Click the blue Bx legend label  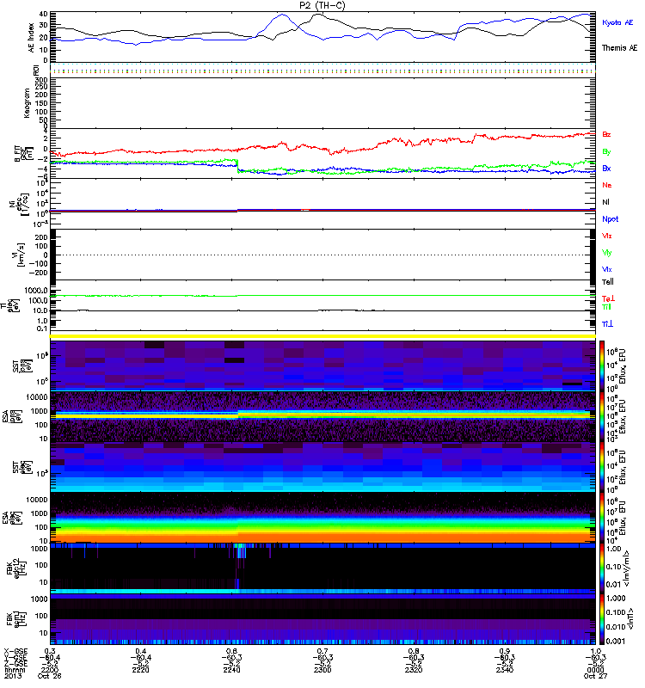[606, 168]
